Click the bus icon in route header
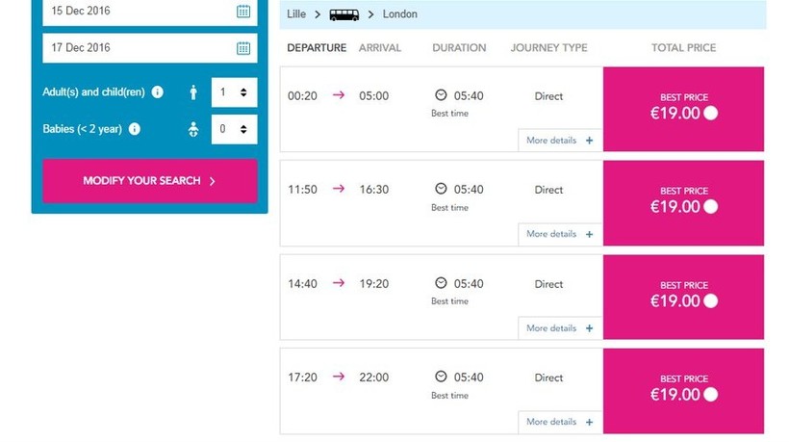The image size is (789, 442). click(x=344, y=14)
